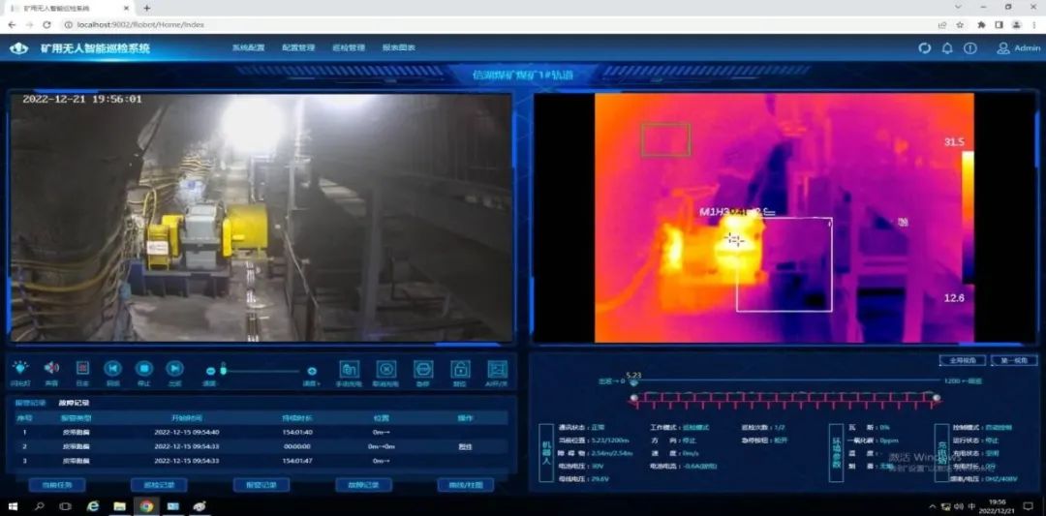Click the inspection records (巡检记录) bottom button
This screenshot has width=1046, height=516.
click(x=159, y=485)
